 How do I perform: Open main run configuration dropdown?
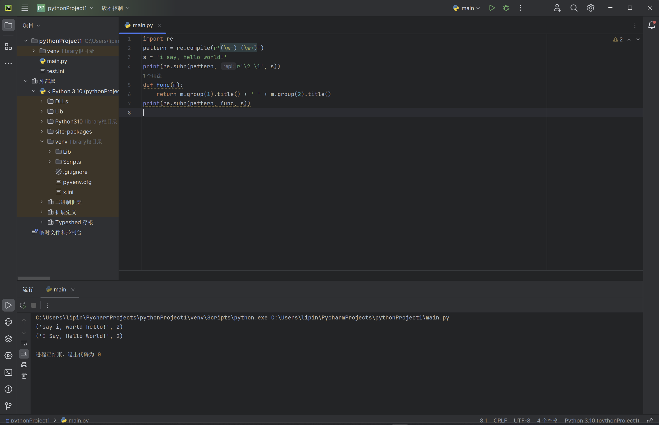tap(467, 8)
